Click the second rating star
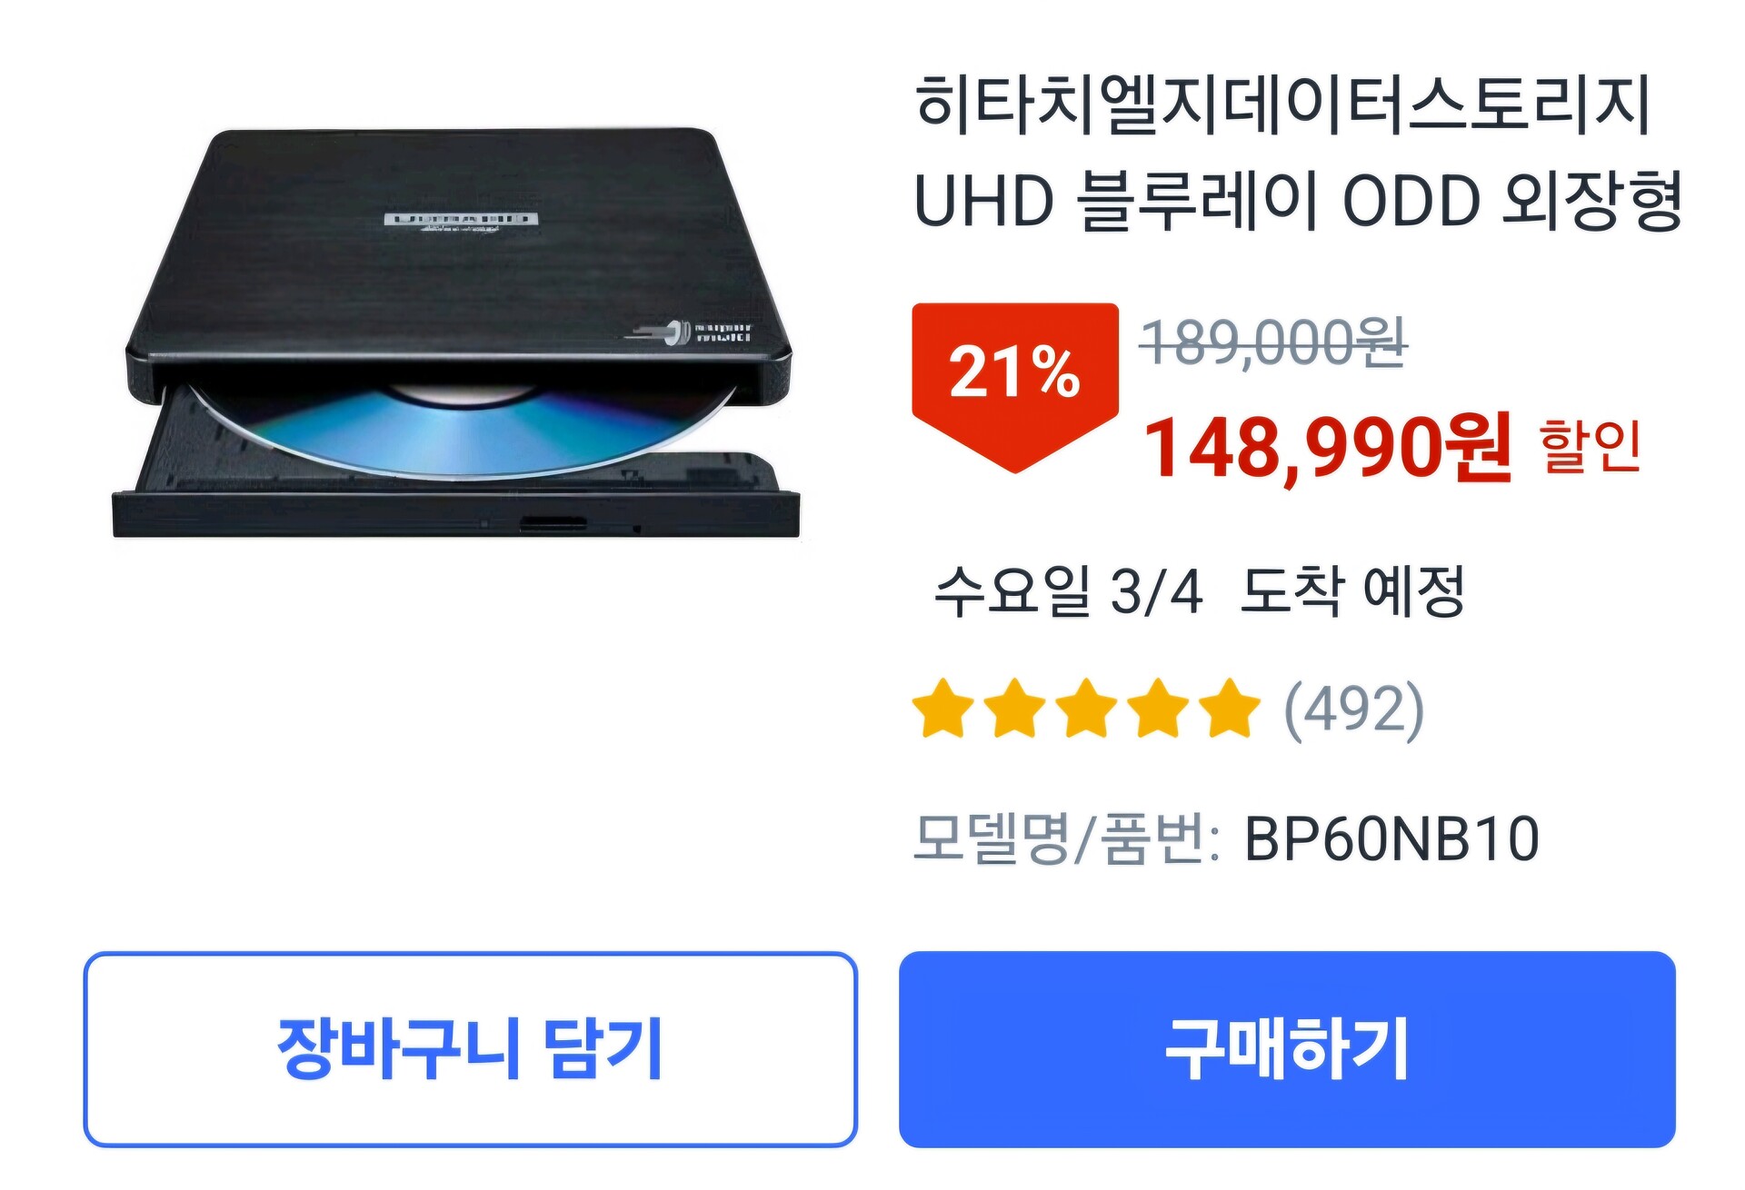1745x1190 pixels. (x=1015, y=708)
